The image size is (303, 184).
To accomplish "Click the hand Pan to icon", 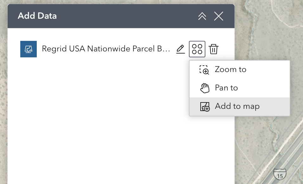I will [x=205, y=88].
